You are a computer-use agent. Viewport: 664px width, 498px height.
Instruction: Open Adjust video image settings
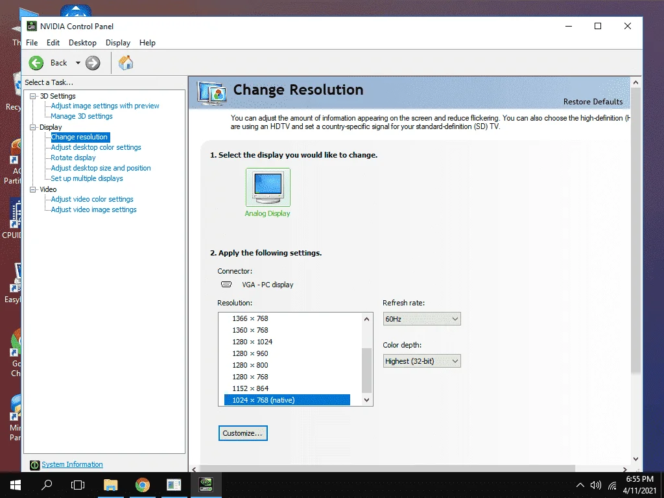coord(93,209)
